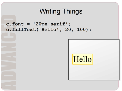The width and height of the screenshot is (122, 91).
Task: Click the 'Writing Things' slide title
Action: 61,11
